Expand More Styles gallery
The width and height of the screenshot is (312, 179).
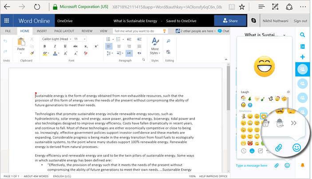(x=155, y=46)
